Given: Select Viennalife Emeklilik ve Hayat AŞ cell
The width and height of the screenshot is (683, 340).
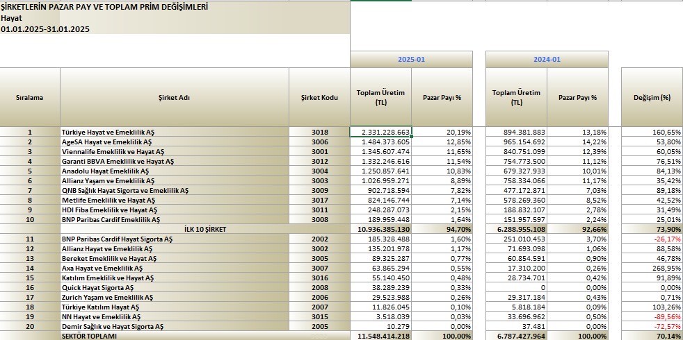Looking at the screenshot, I should click(175, 151).
